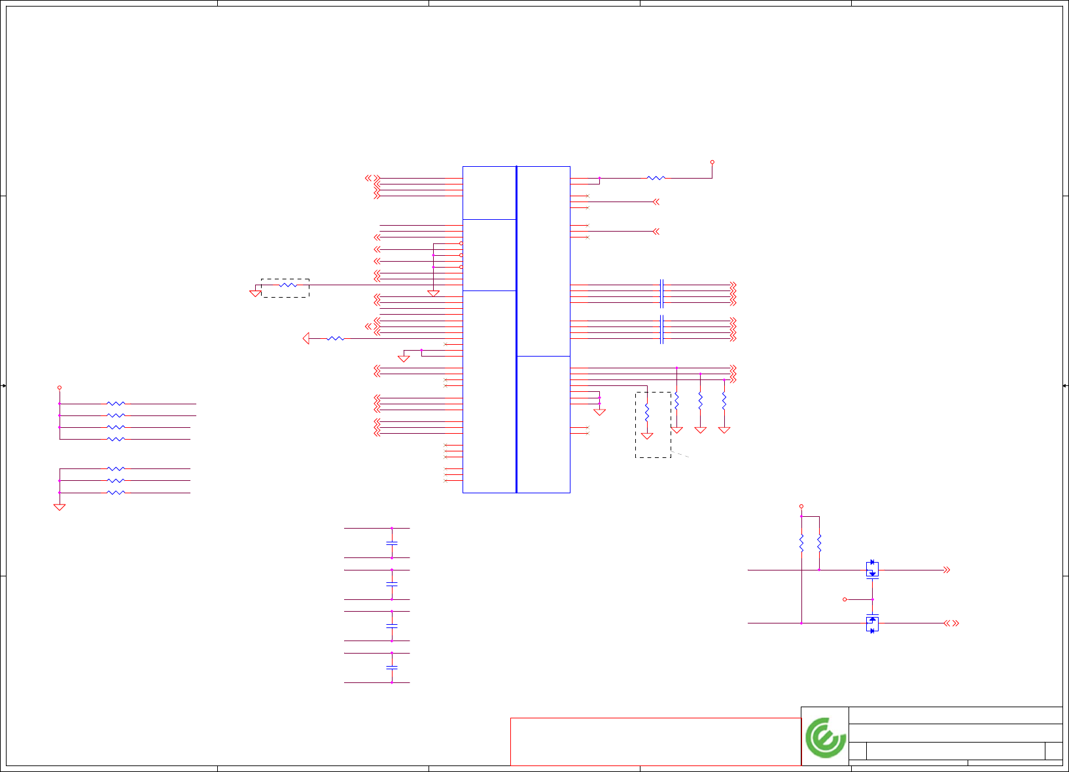
Task: Select the top resistor in the left pull-up bank
Action: pyautogui.click(x=116, y=404)
